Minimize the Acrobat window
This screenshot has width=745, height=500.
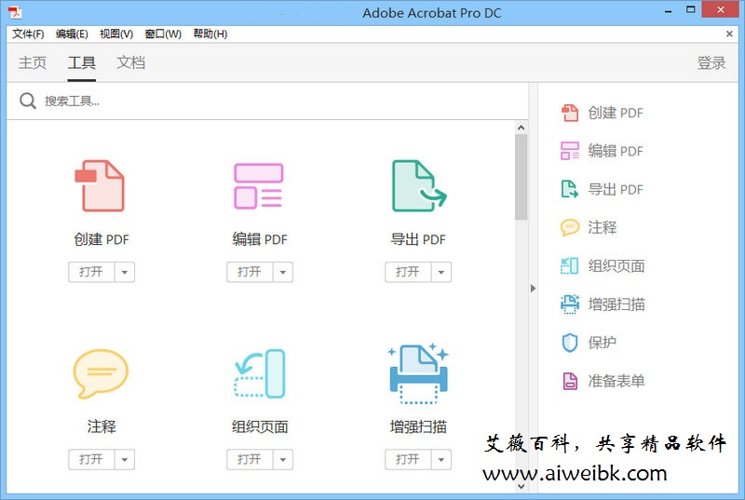[669, 11]
